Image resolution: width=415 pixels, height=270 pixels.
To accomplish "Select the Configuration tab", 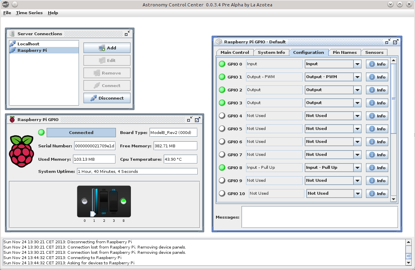I will tap(308, 52).
